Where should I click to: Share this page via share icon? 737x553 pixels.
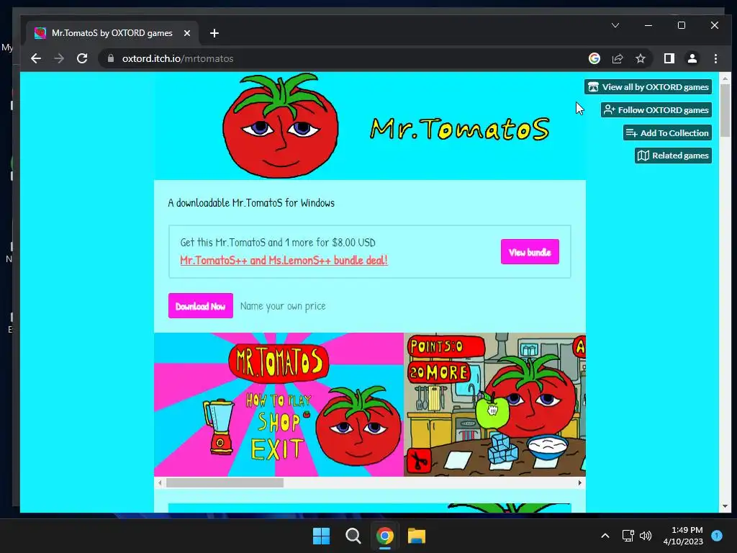(x=617, y=58)
